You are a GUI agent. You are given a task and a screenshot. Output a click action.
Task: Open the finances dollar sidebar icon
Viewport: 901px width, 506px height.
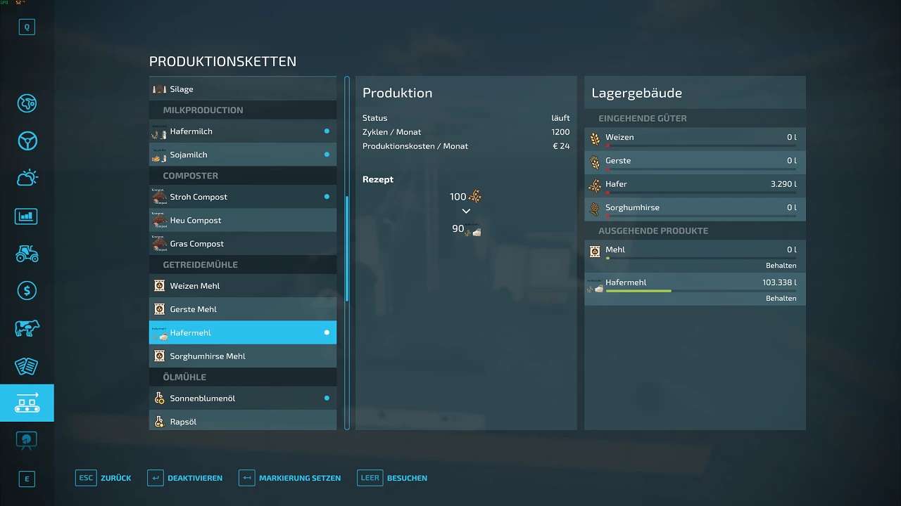27,290
